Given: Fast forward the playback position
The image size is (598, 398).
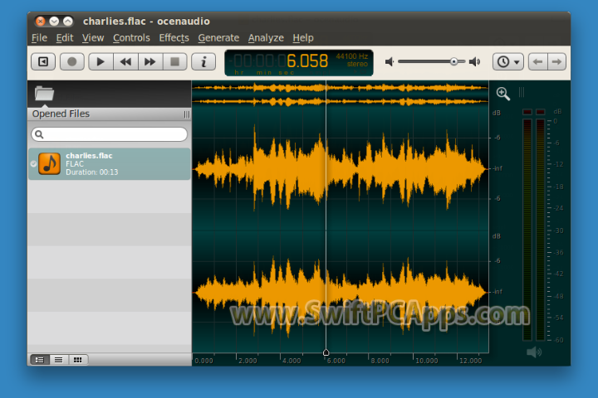Looking at the screenshot, I should [x=149, y=61].
